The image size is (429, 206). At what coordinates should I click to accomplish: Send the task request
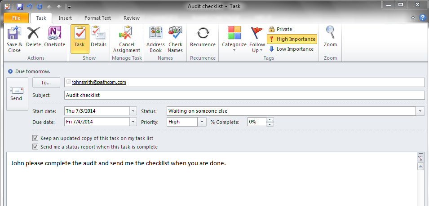point(17,94)
